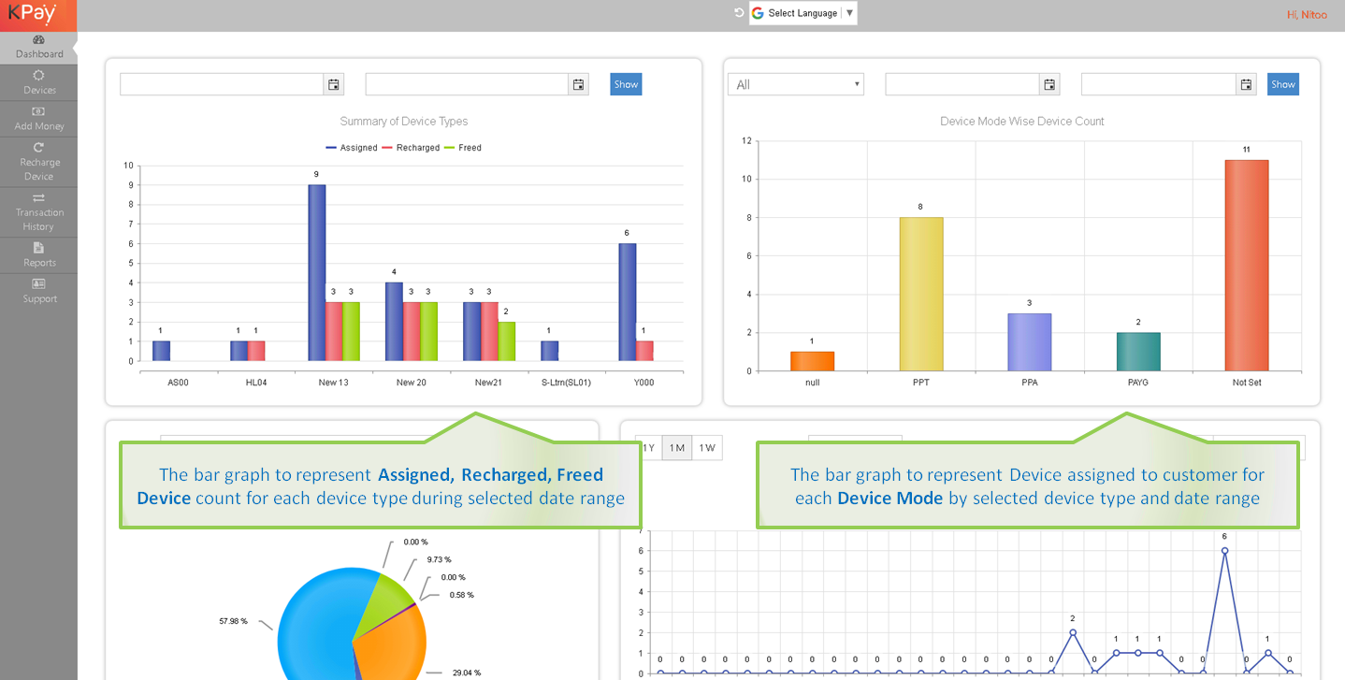Screen dimensions: 1345x680
Task: Click the Device Mode chart end date field
Action: point(1159,84)
